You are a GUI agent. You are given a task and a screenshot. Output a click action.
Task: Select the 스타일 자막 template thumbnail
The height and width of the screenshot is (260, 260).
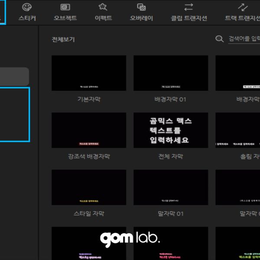point(89,187)
